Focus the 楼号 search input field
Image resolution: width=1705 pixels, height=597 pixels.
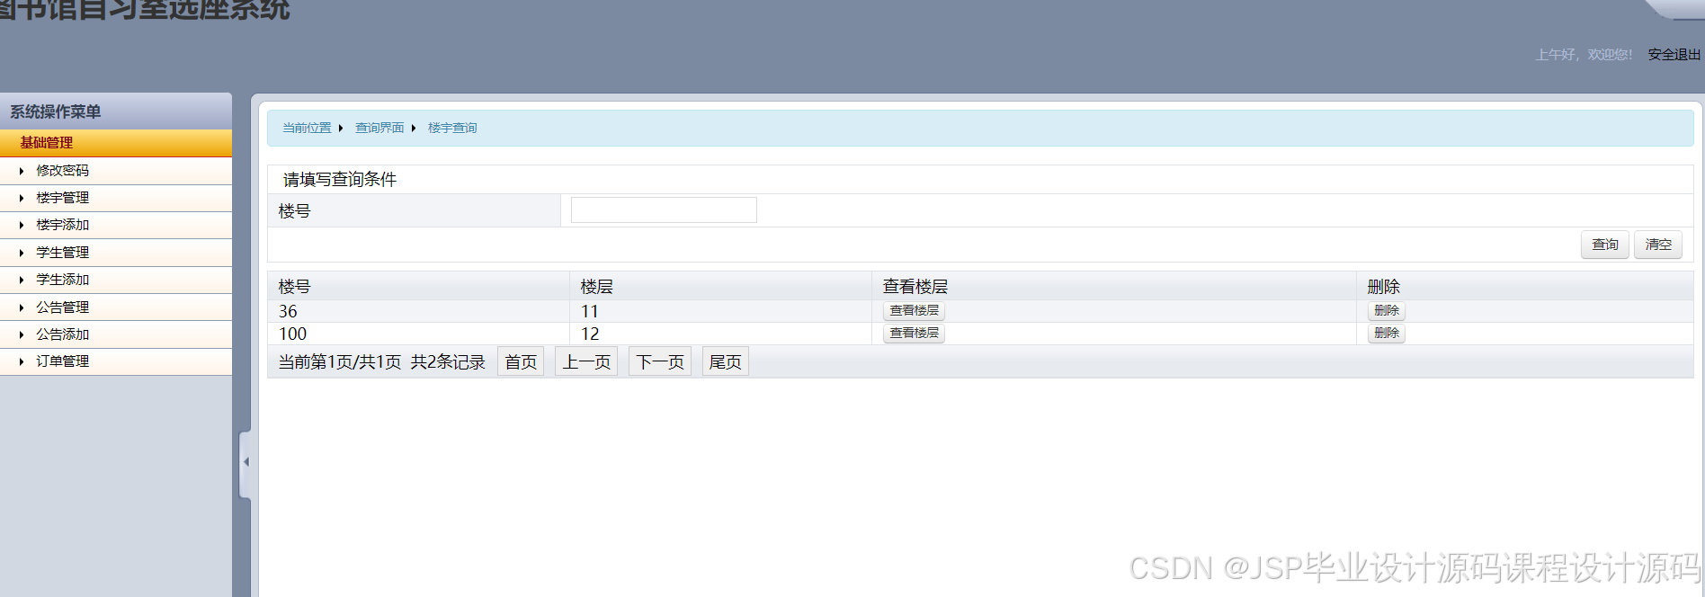[664, 210]
